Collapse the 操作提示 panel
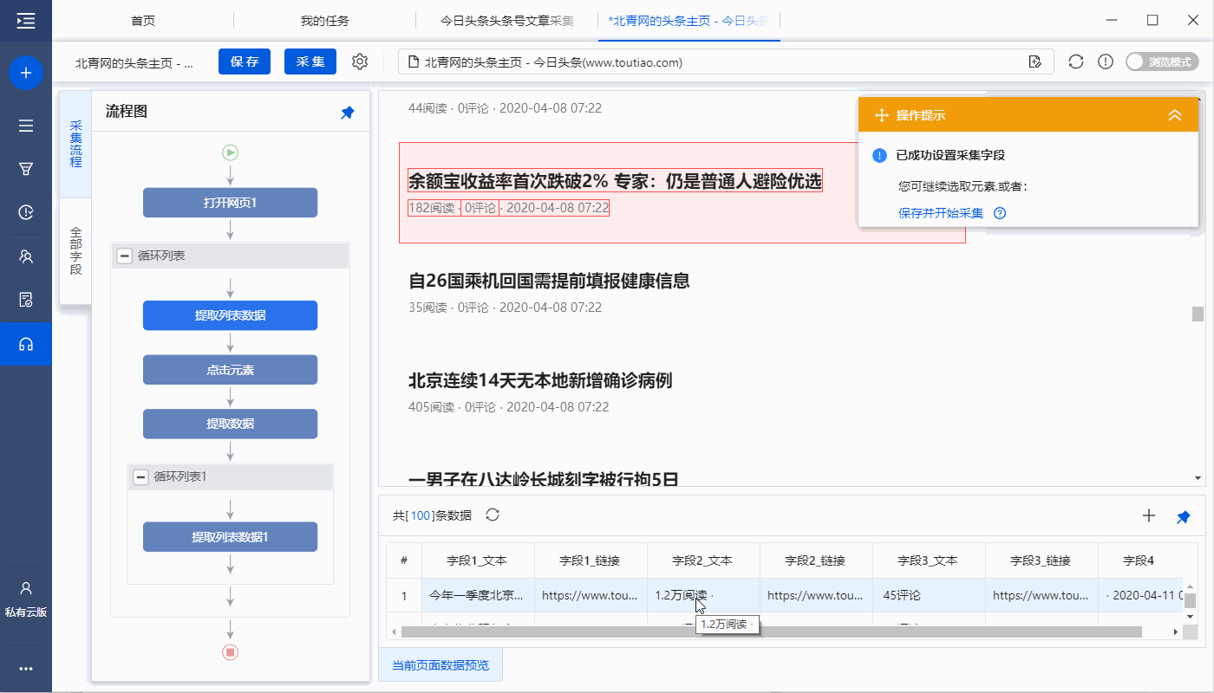Image resolution: width=1214 pixels, height=693 pixels. click(x=1175, y=115)
